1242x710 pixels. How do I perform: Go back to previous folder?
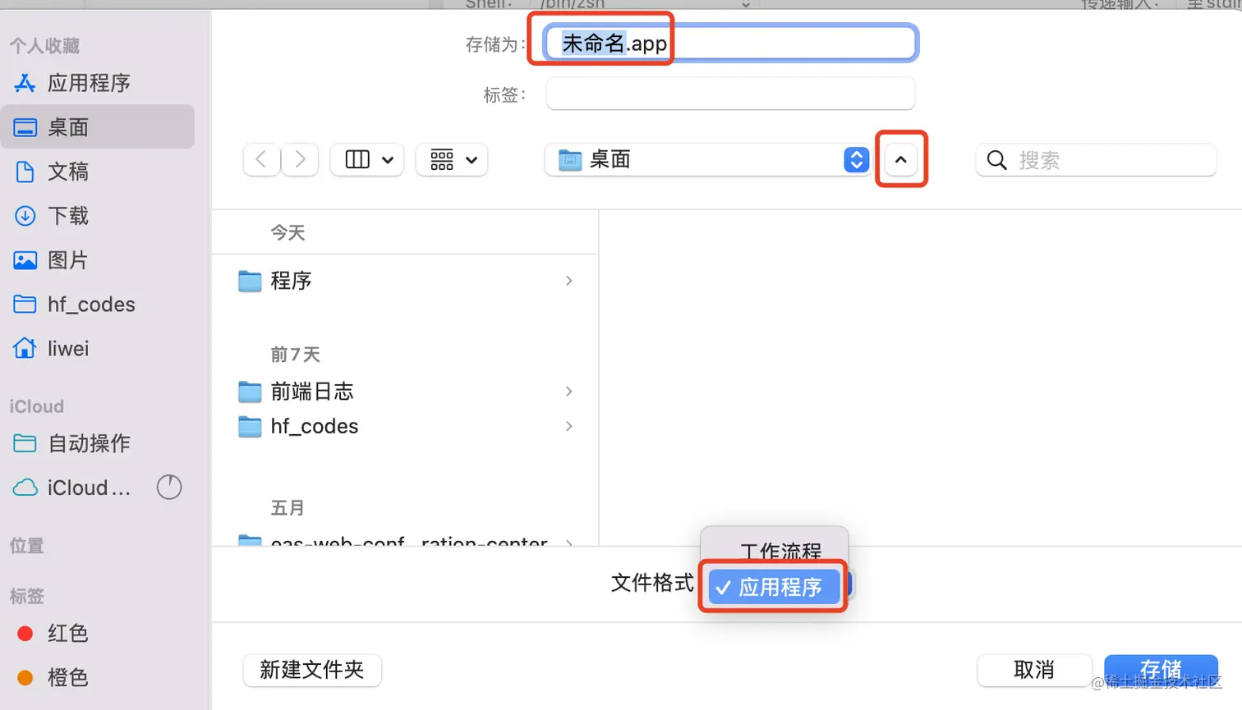(x=261, y=159)
